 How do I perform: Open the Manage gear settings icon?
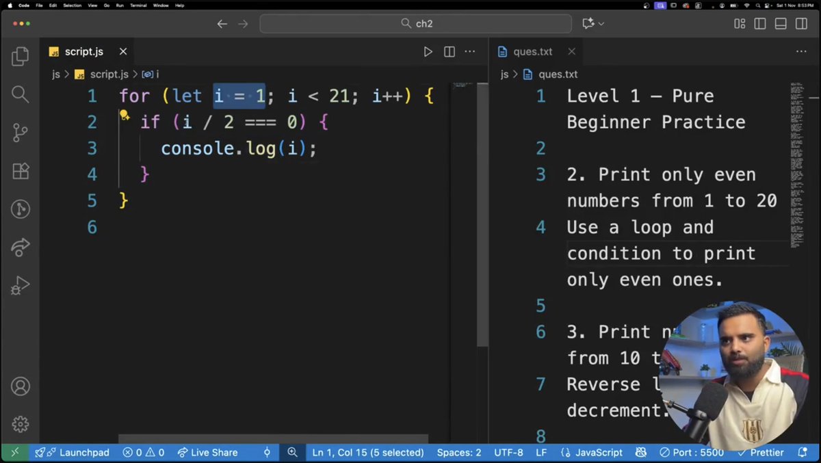(x=20, y=423)
